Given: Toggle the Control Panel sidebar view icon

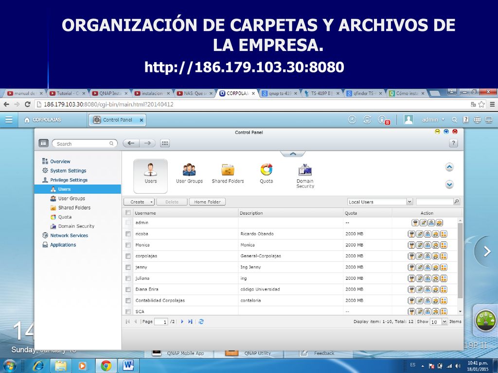Looking at the screenshot, I should tap(43, 143).
